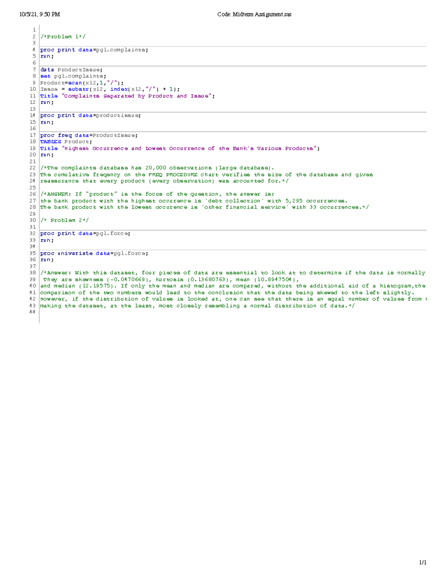Click proc print data=pgl.complaints statement
The image size is (446, 577).
[94, 49]
